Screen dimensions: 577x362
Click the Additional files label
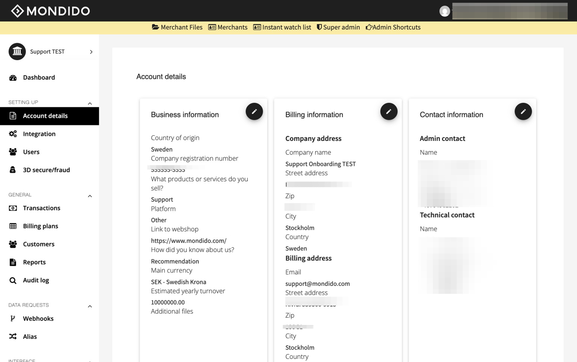(172, 311)
